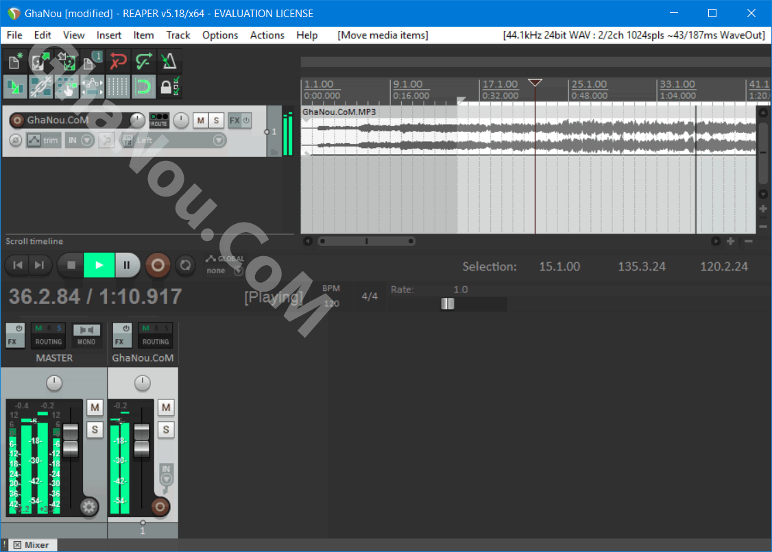Viewport: 772px width, 552px height.
Task: Close the Mixer docker tab
Action: pos(18,545)
